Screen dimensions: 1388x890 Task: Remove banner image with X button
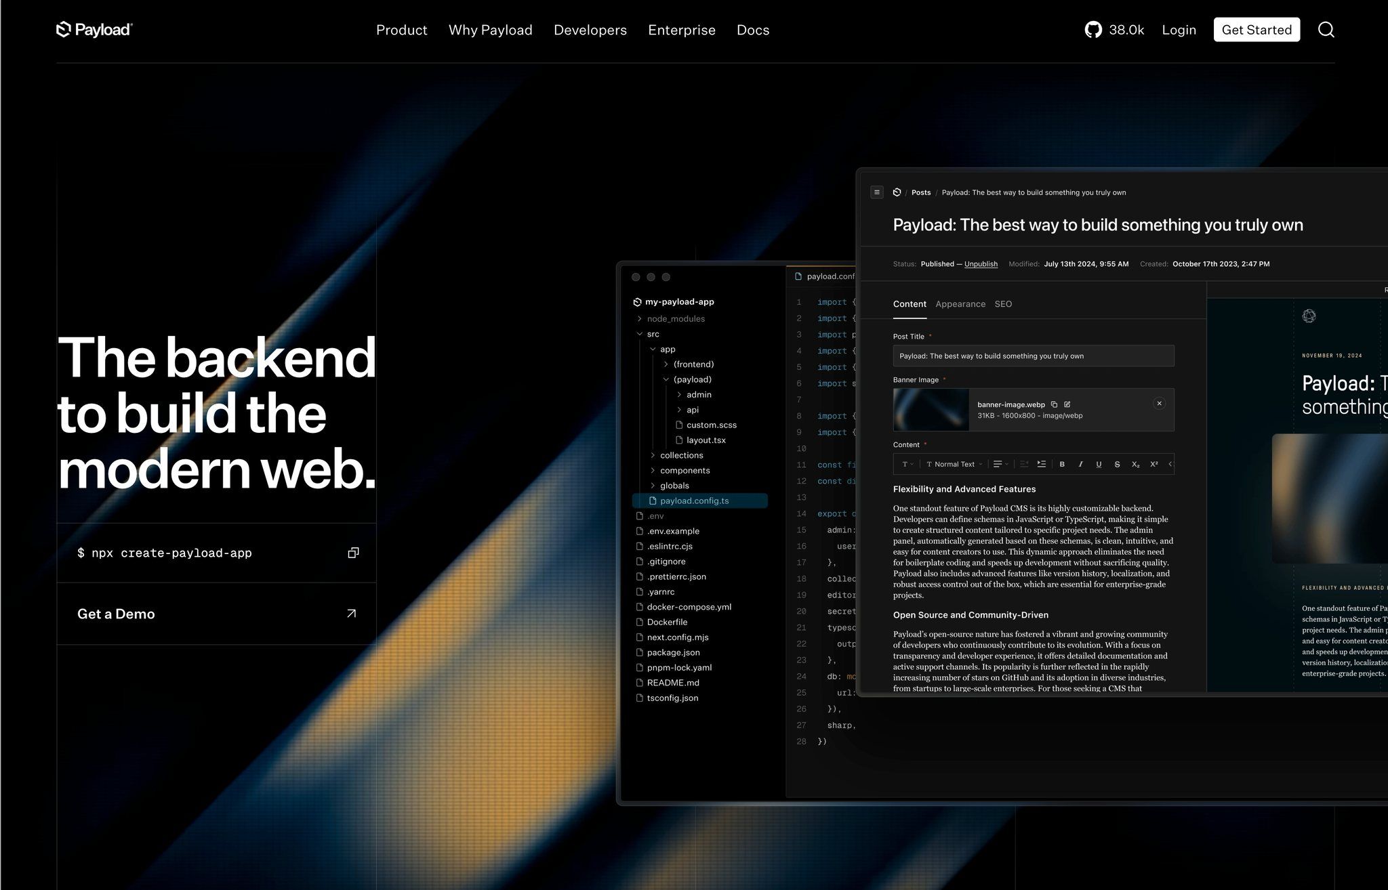1159,403
